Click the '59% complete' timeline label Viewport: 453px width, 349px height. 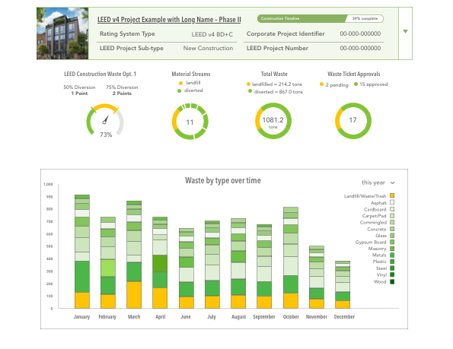coord(365,18)
